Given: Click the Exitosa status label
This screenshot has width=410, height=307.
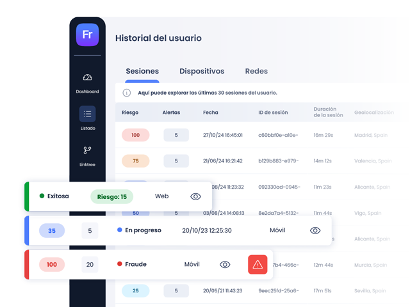Looking at the screenshot, I should click(58, 196).
